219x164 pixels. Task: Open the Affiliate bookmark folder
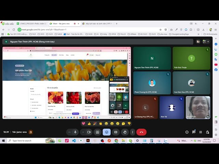pos(132,34)
